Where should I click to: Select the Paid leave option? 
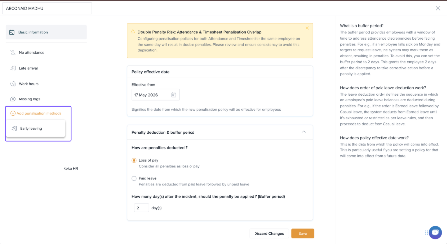(134, 178)
